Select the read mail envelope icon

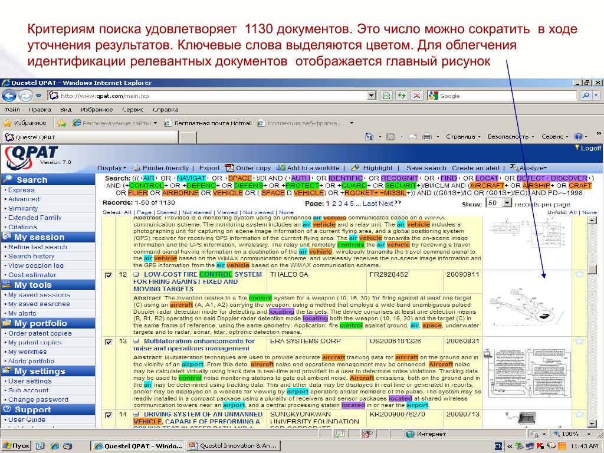pos(412,136)
